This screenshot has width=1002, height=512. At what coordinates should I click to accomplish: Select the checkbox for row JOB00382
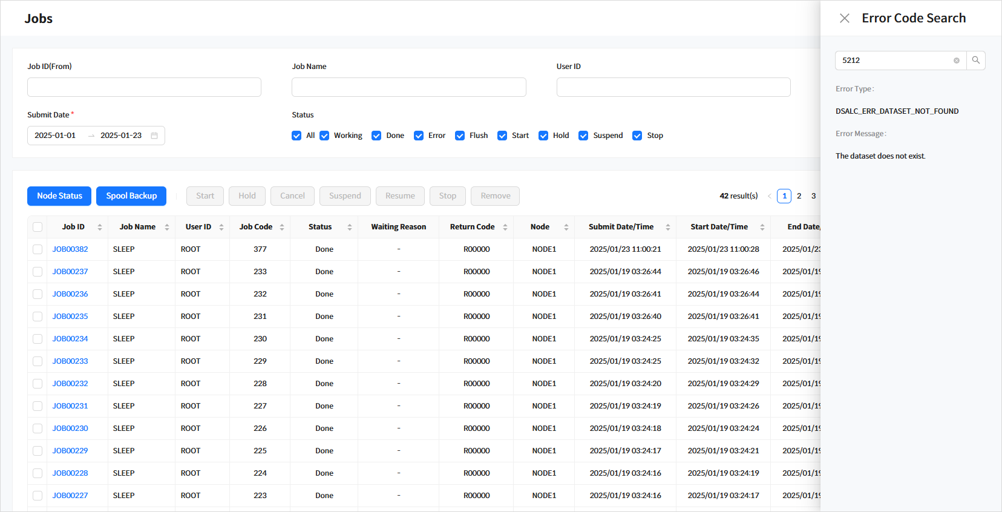(x=38, y=249)
